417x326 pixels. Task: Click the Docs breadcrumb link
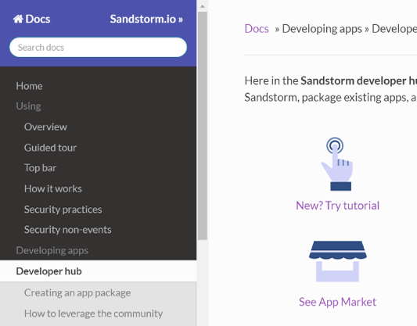[x=257, y=29]
